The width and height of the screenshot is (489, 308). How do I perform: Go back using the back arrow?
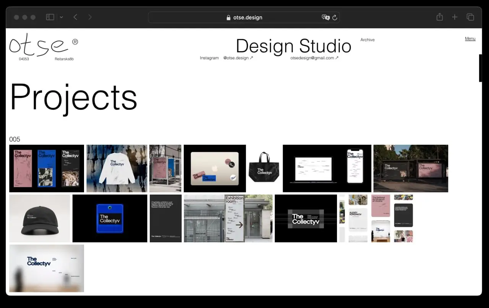click(x=75, y=17)
